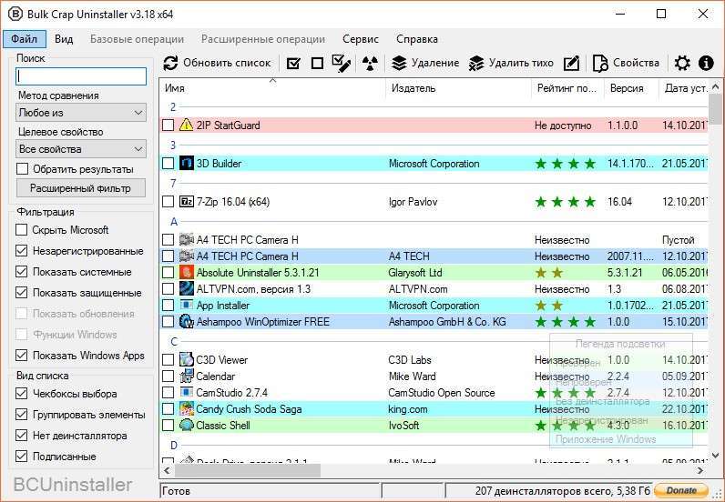
Task: Select all items with checked-box icon
Action: (x=293, y=64)
